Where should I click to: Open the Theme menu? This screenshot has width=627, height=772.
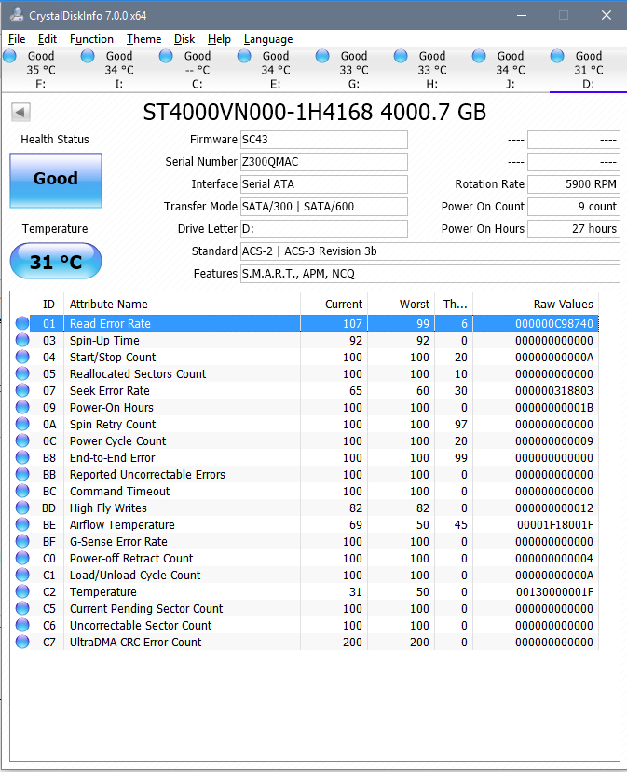pos(143,39)
